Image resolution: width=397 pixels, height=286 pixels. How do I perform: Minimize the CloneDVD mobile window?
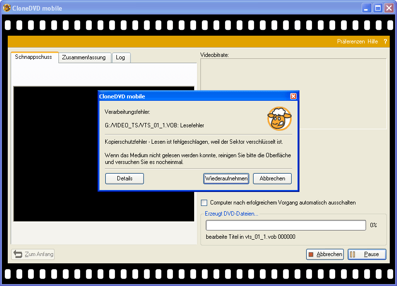(366, 8)
